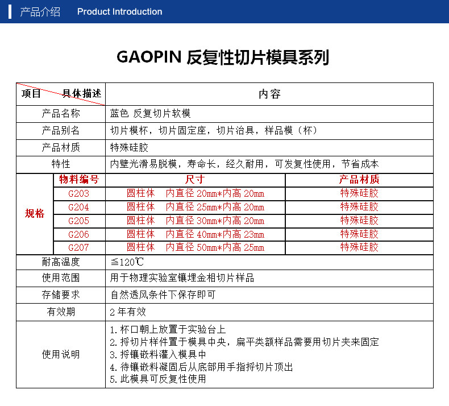Click size '内直径 50mm*内高 25mm'
This screenshot has width=449, height=406.
pos(215,247)
